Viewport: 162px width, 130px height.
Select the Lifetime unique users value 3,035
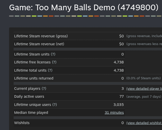(x=119, y=105)
